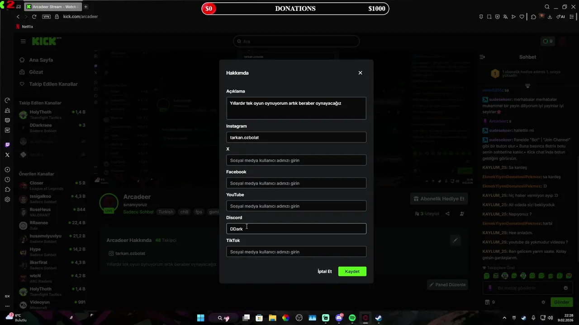The image size is (579, 325).
Task: Focus the Facebook username input
Action: (x=296, y=183)
